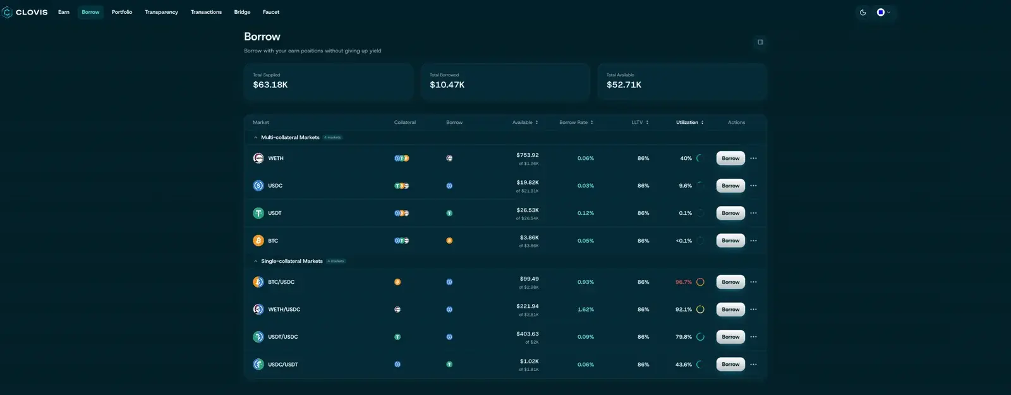Viewport: 1011px width, 395px height.
Task: Open the Faucet page
Action: (271, 12)
